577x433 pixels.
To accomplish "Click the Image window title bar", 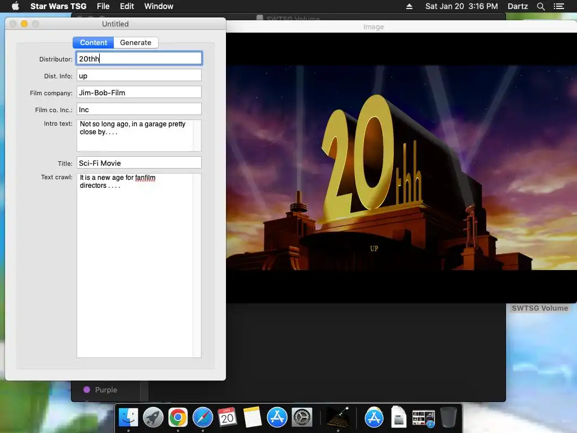I will point(401,27).
